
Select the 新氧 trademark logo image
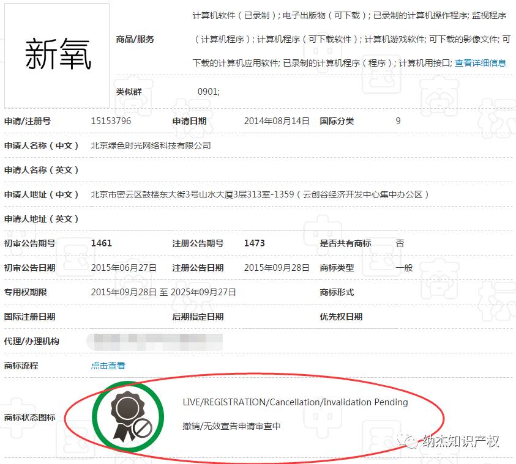click(x=56, y=51)
